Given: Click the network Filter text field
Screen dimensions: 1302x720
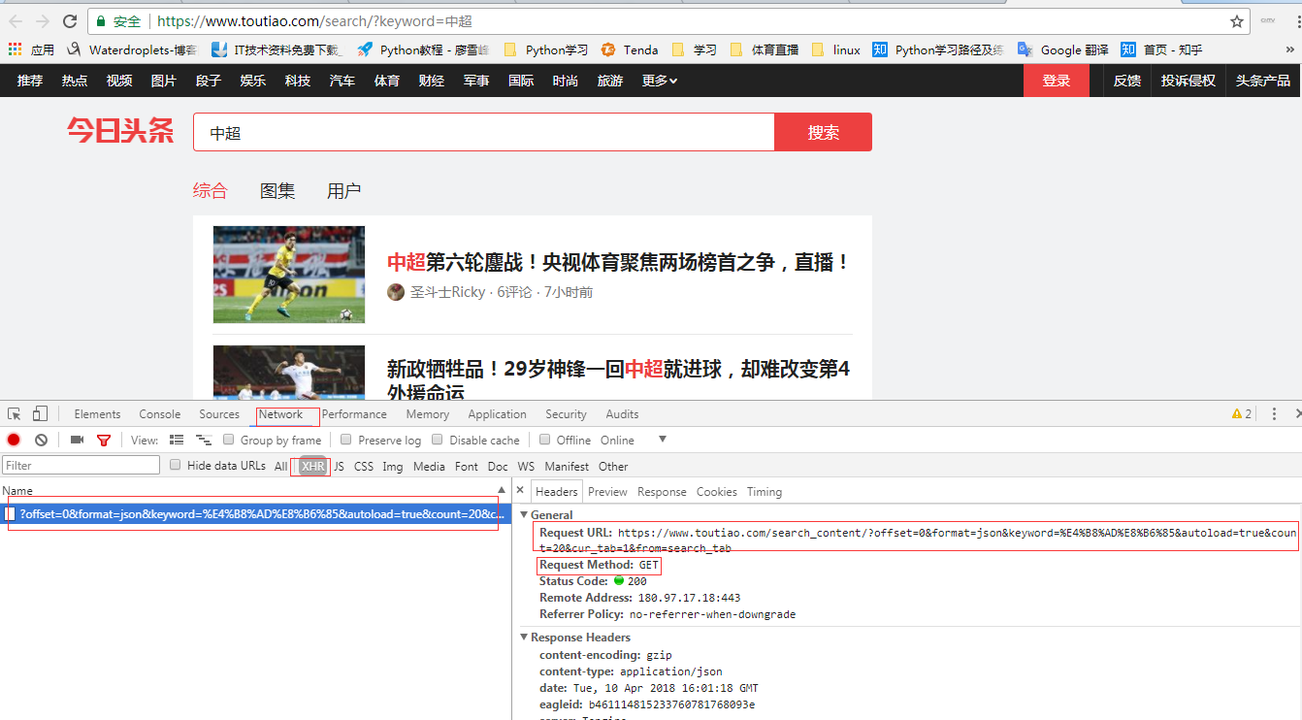Looking at the screenshot, I should [x=81, y=466].
